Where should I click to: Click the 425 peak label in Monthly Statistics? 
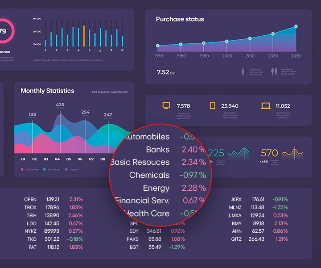pos(60,105)
